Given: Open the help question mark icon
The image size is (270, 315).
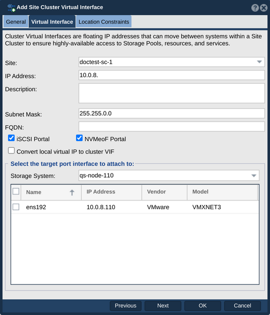Looking at the screenshot, I should coord(255,8).
